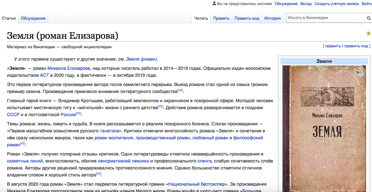
Task: Click the «Материал из Википедии — свободной энциклопедии» tagline
Action: (59, 47)
